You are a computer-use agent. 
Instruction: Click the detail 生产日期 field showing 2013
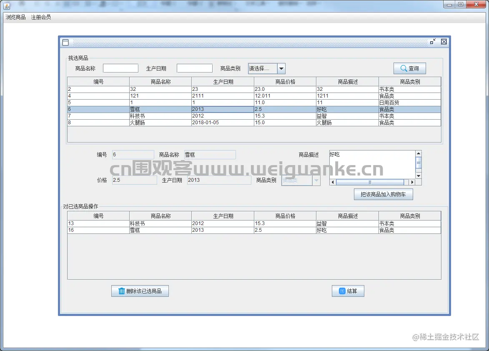219,180
